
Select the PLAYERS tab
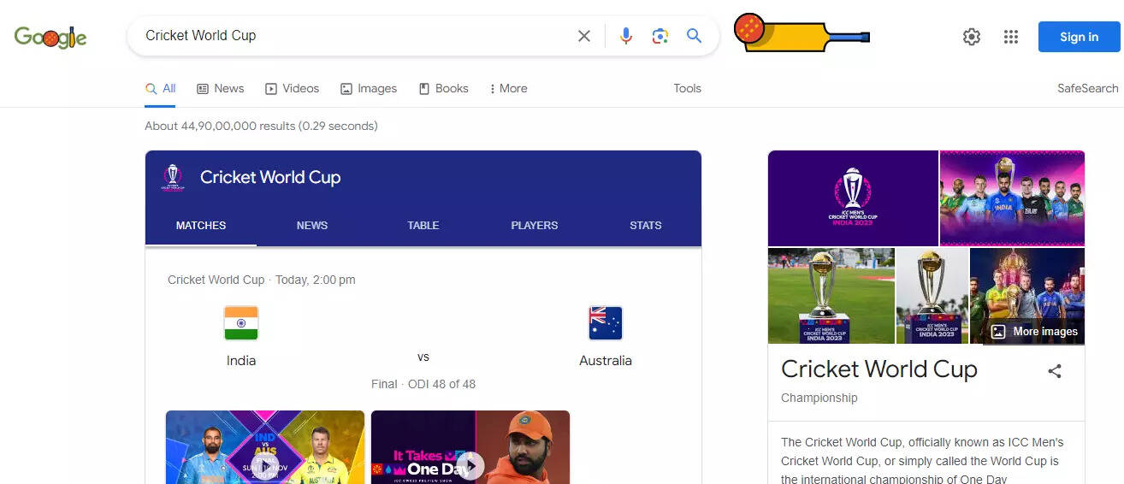point(534,226)
